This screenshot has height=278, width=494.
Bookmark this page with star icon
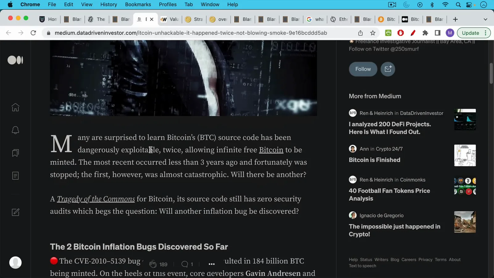coord(373,33)
